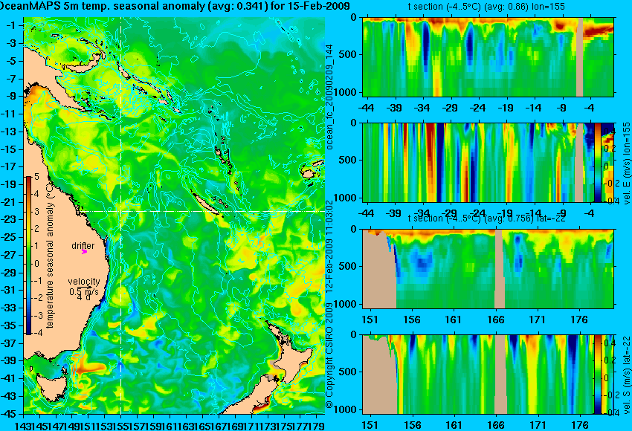
Task: Click the 'vel. E (m/s) lon=155' vertical label
Action: [626, 163]
